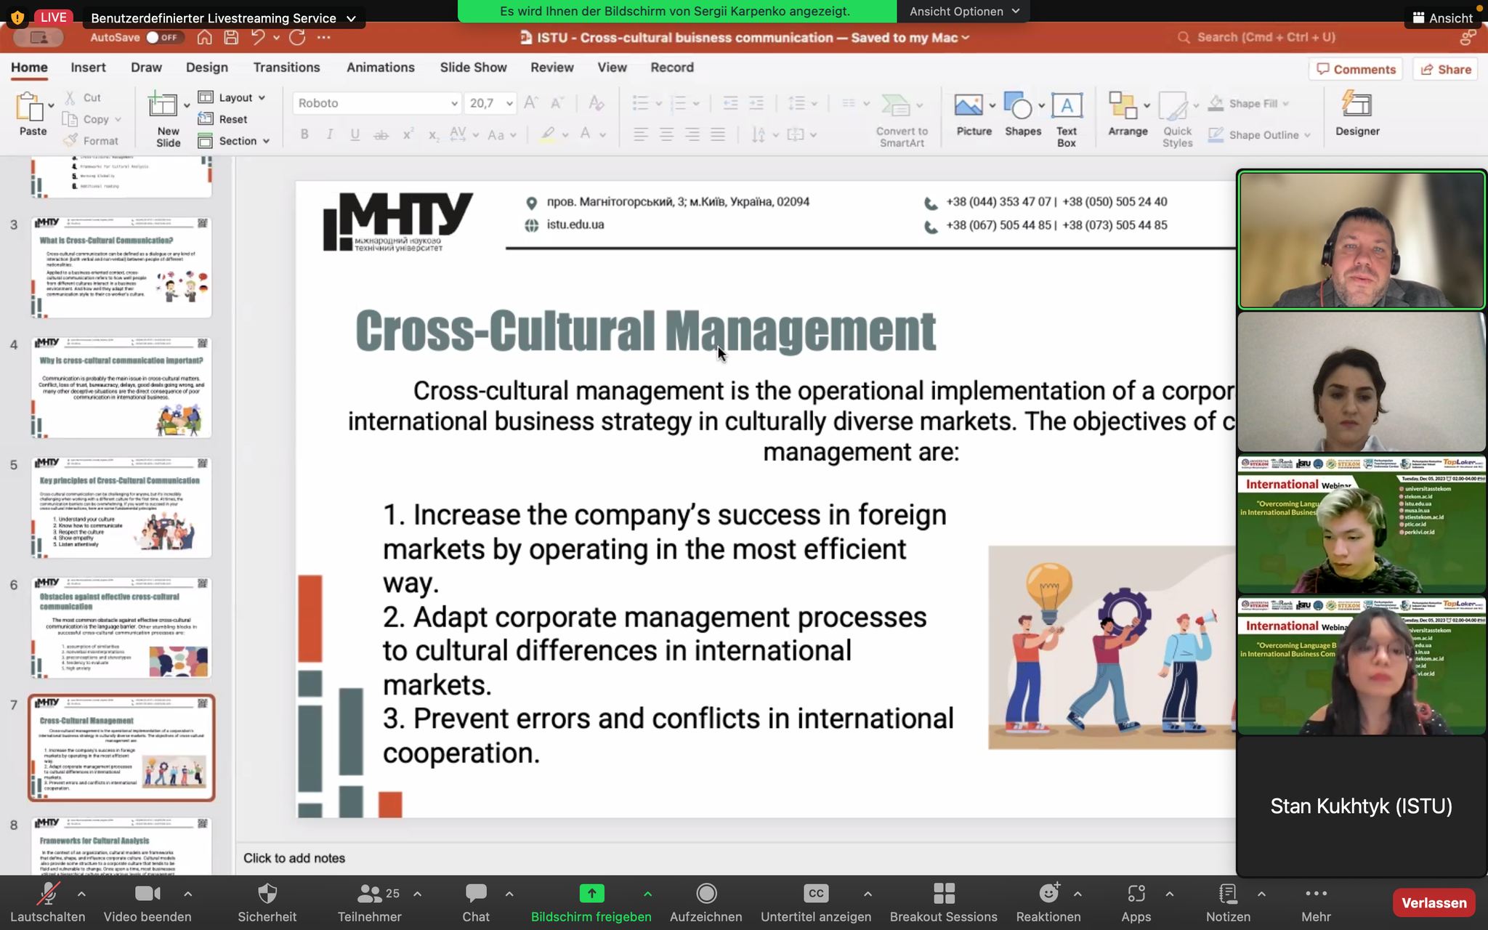Open the font color A picker
This screenshot has width=1488, height=930.
coord(602,134)
